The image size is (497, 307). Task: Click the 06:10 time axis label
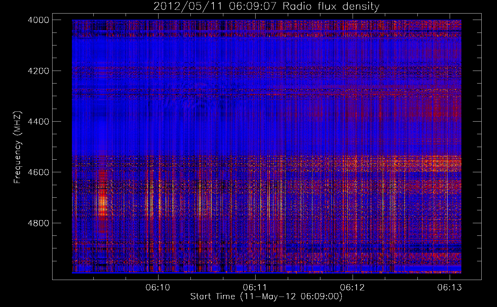tap(158, 287)
